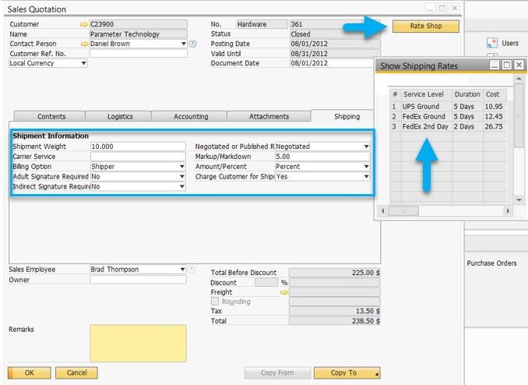Image resolution: width=528 pixels, height=385 pixels.
Task: Click the Customer Ref. No. field
Action: (138, 54)
